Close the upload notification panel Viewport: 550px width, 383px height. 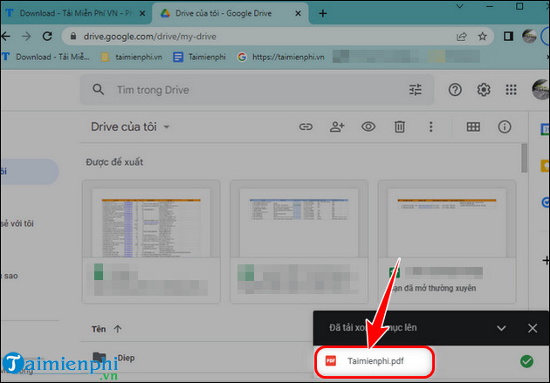[533, 328]
